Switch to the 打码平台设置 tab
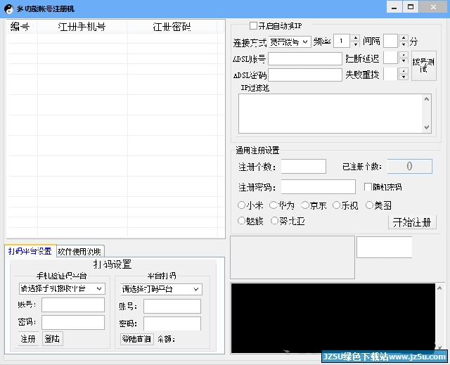Image resolution: width=450 pixels, height=365 pixels. tap(30, 251)
